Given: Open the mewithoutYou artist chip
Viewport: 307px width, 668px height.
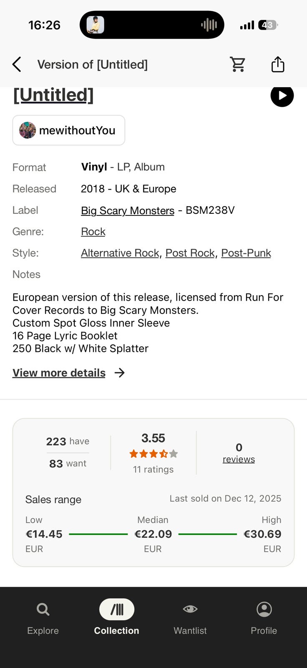Looking at the screenshot, I should tap(69, 130).
